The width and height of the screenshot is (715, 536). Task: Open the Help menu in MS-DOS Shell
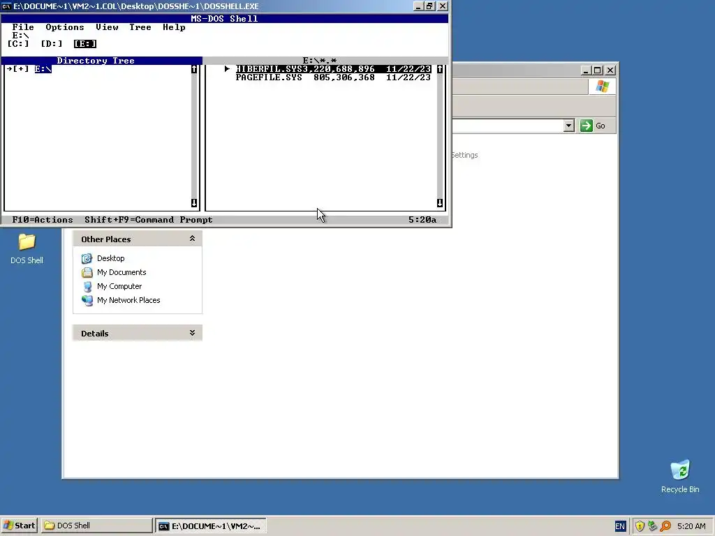click(x=174, y=27)
